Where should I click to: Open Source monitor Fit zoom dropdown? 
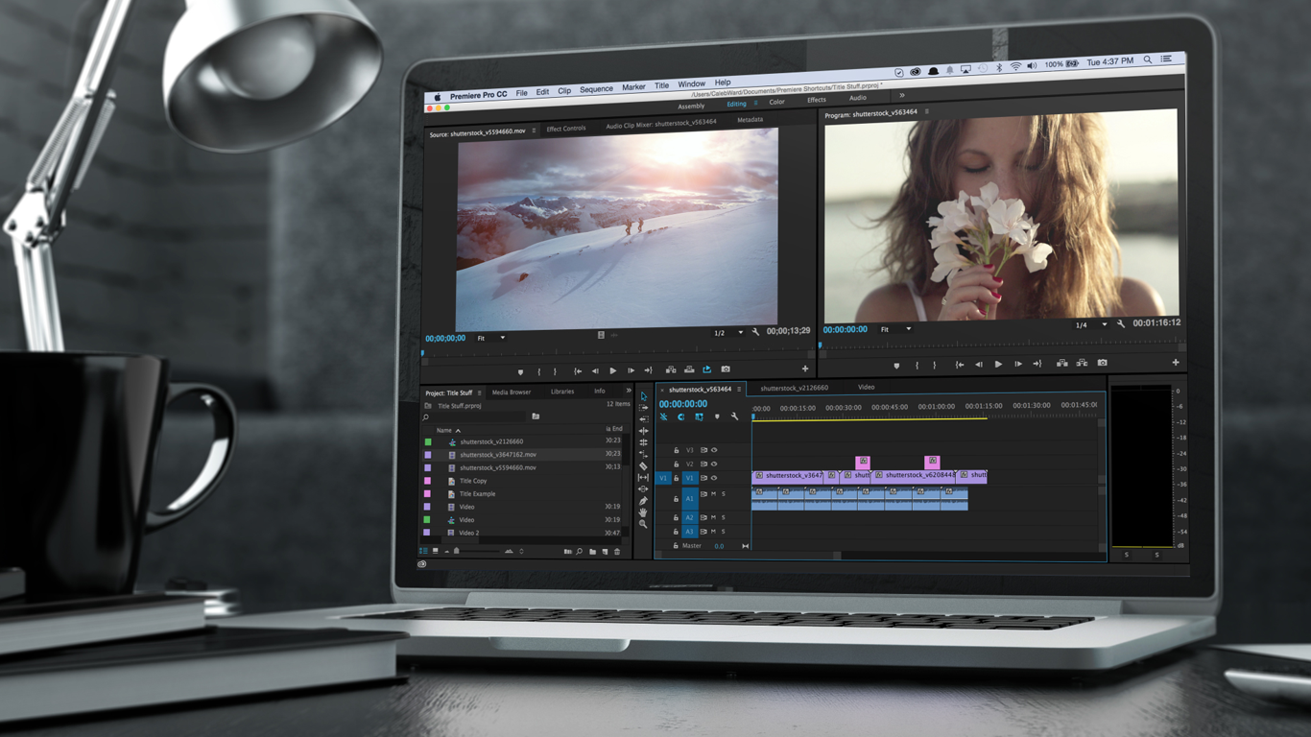tap(491, 338)
